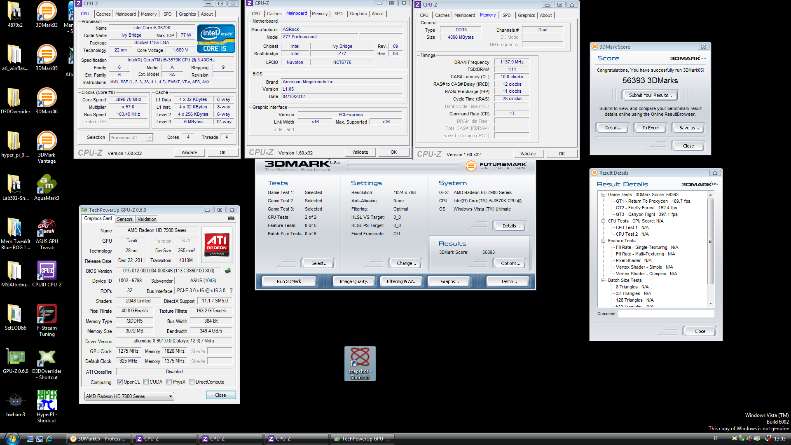Open the Image Quality... button
Screen dimensions: 791x445
(355, 281)
